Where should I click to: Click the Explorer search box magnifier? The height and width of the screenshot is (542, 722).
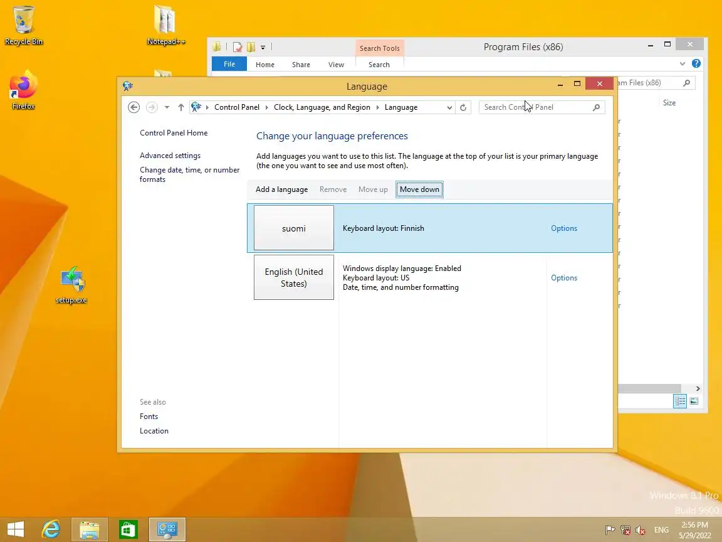pyautogui.click(x=686, y=83)
